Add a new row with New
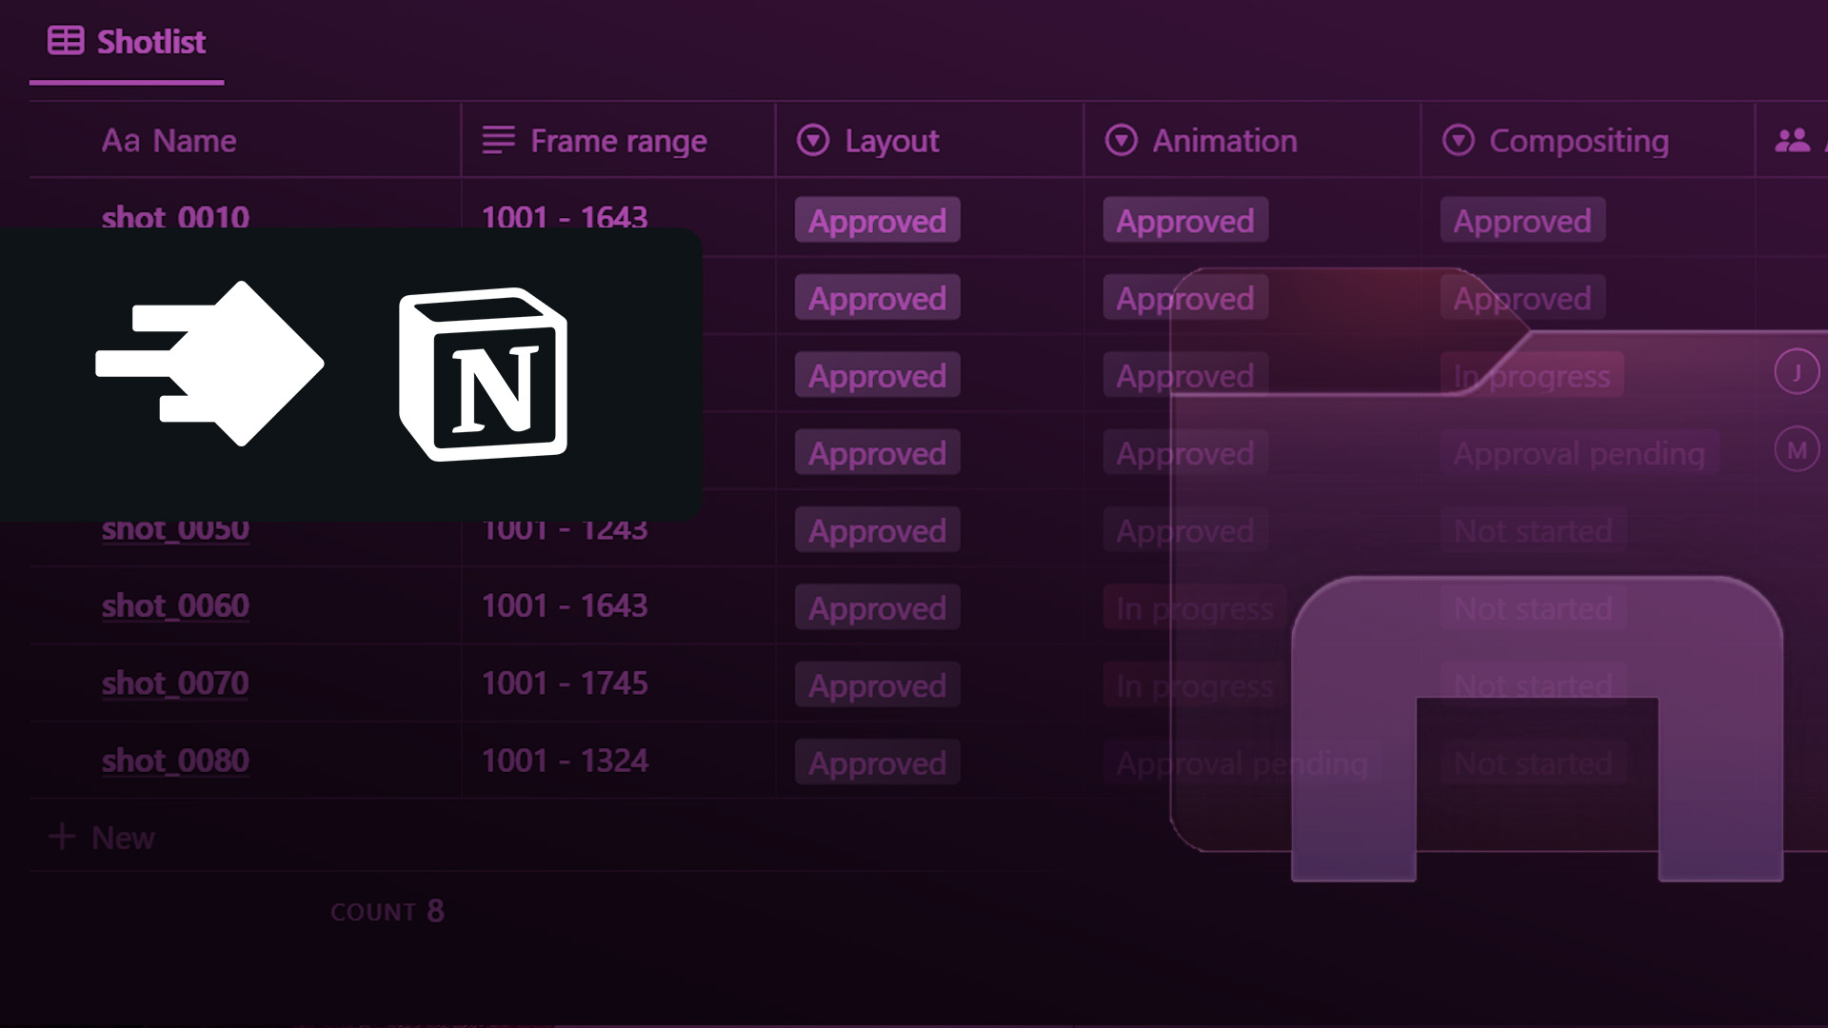 pyautogui.click(x=103, y=838)
